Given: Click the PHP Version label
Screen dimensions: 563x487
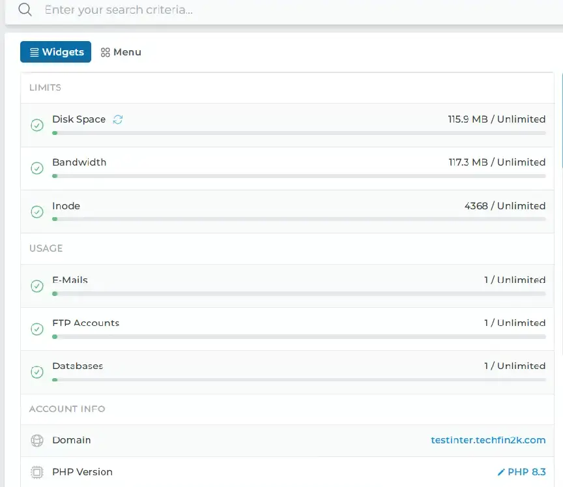Looking at the screenshot, I should [x=82, y=472].
